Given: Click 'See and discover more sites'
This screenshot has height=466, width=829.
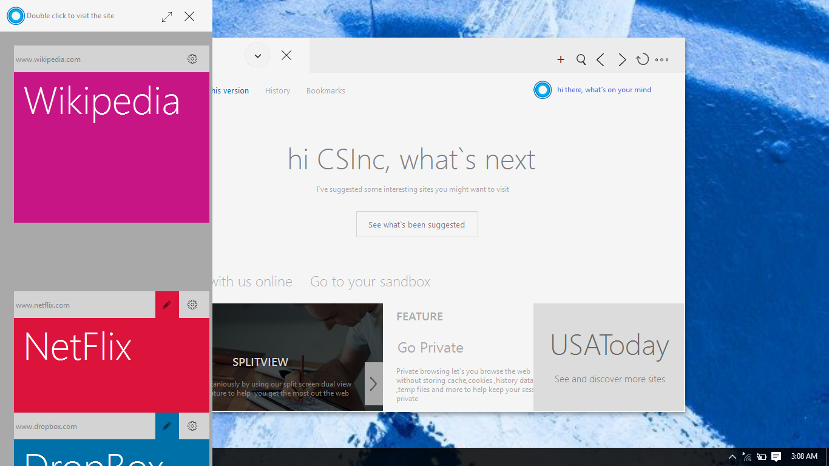Looking at the screenshot, I should pyautogui.click(x=610, y=379).
